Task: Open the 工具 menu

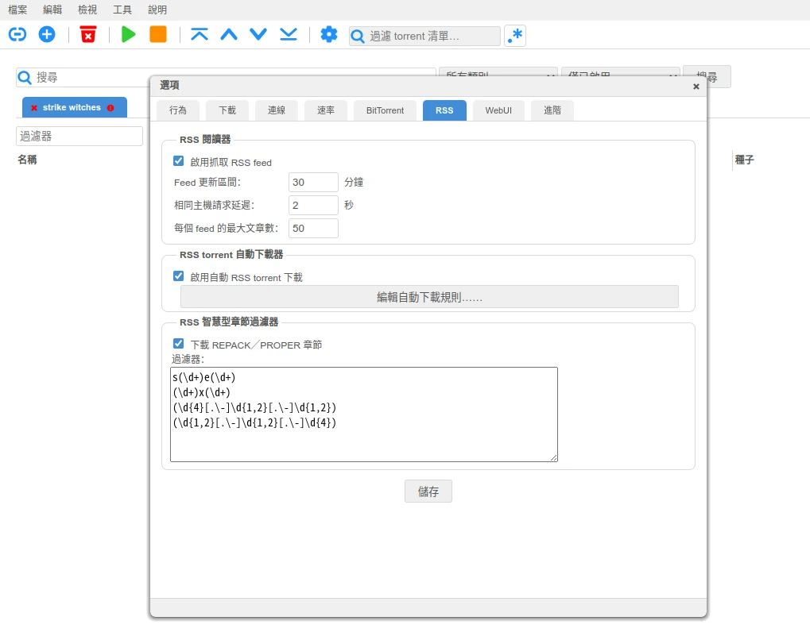Action: click(122, 10)
